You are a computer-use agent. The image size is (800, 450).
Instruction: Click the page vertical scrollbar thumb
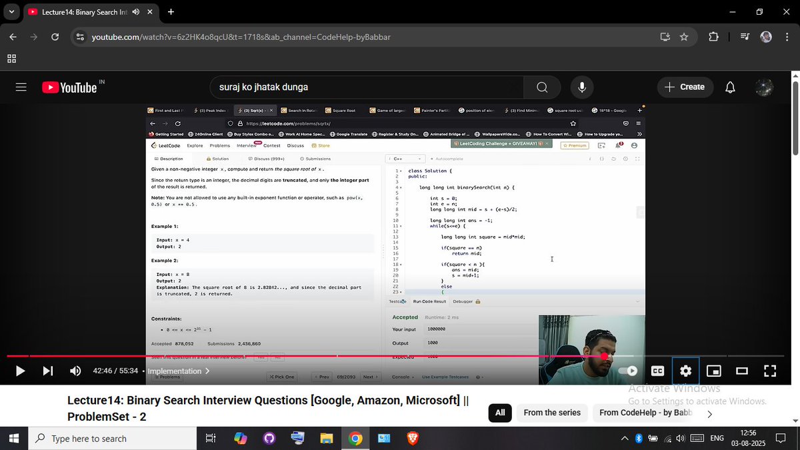[795, 118]
